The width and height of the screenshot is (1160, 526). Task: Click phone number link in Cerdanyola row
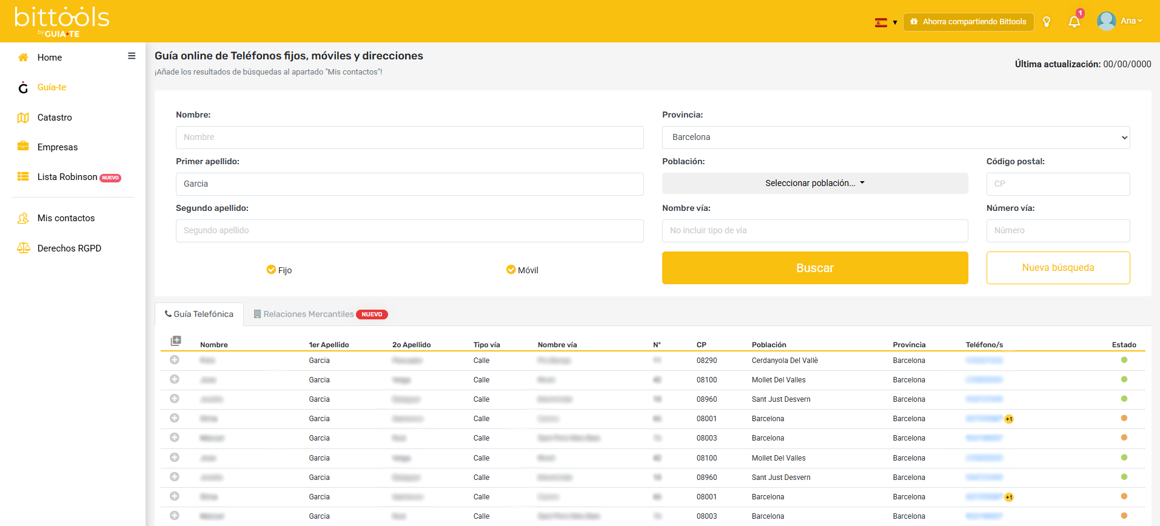click(984, 361)
